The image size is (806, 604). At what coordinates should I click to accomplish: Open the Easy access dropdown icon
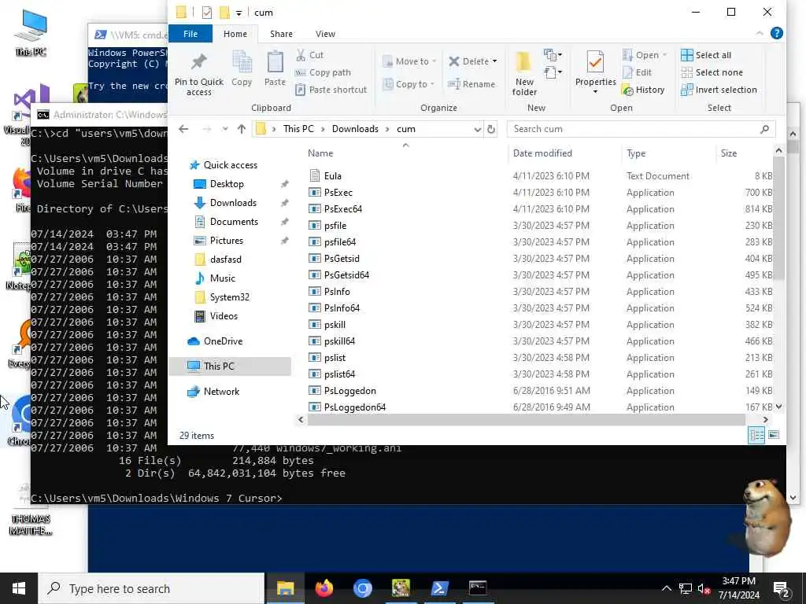[x=553, y=72]
